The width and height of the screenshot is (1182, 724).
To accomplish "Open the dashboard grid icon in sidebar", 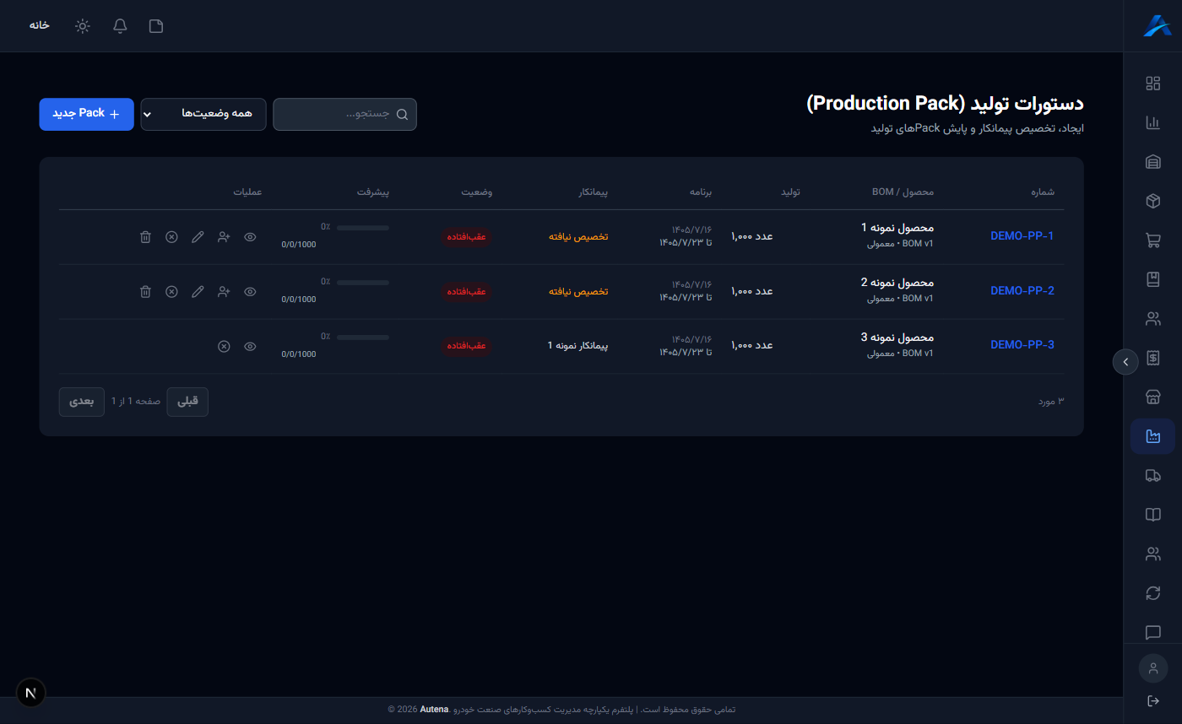I will (x=1152, y=83).
